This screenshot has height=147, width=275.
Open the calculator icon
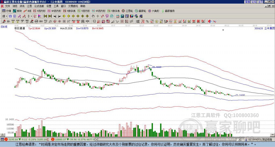click(x=122, y=16)
